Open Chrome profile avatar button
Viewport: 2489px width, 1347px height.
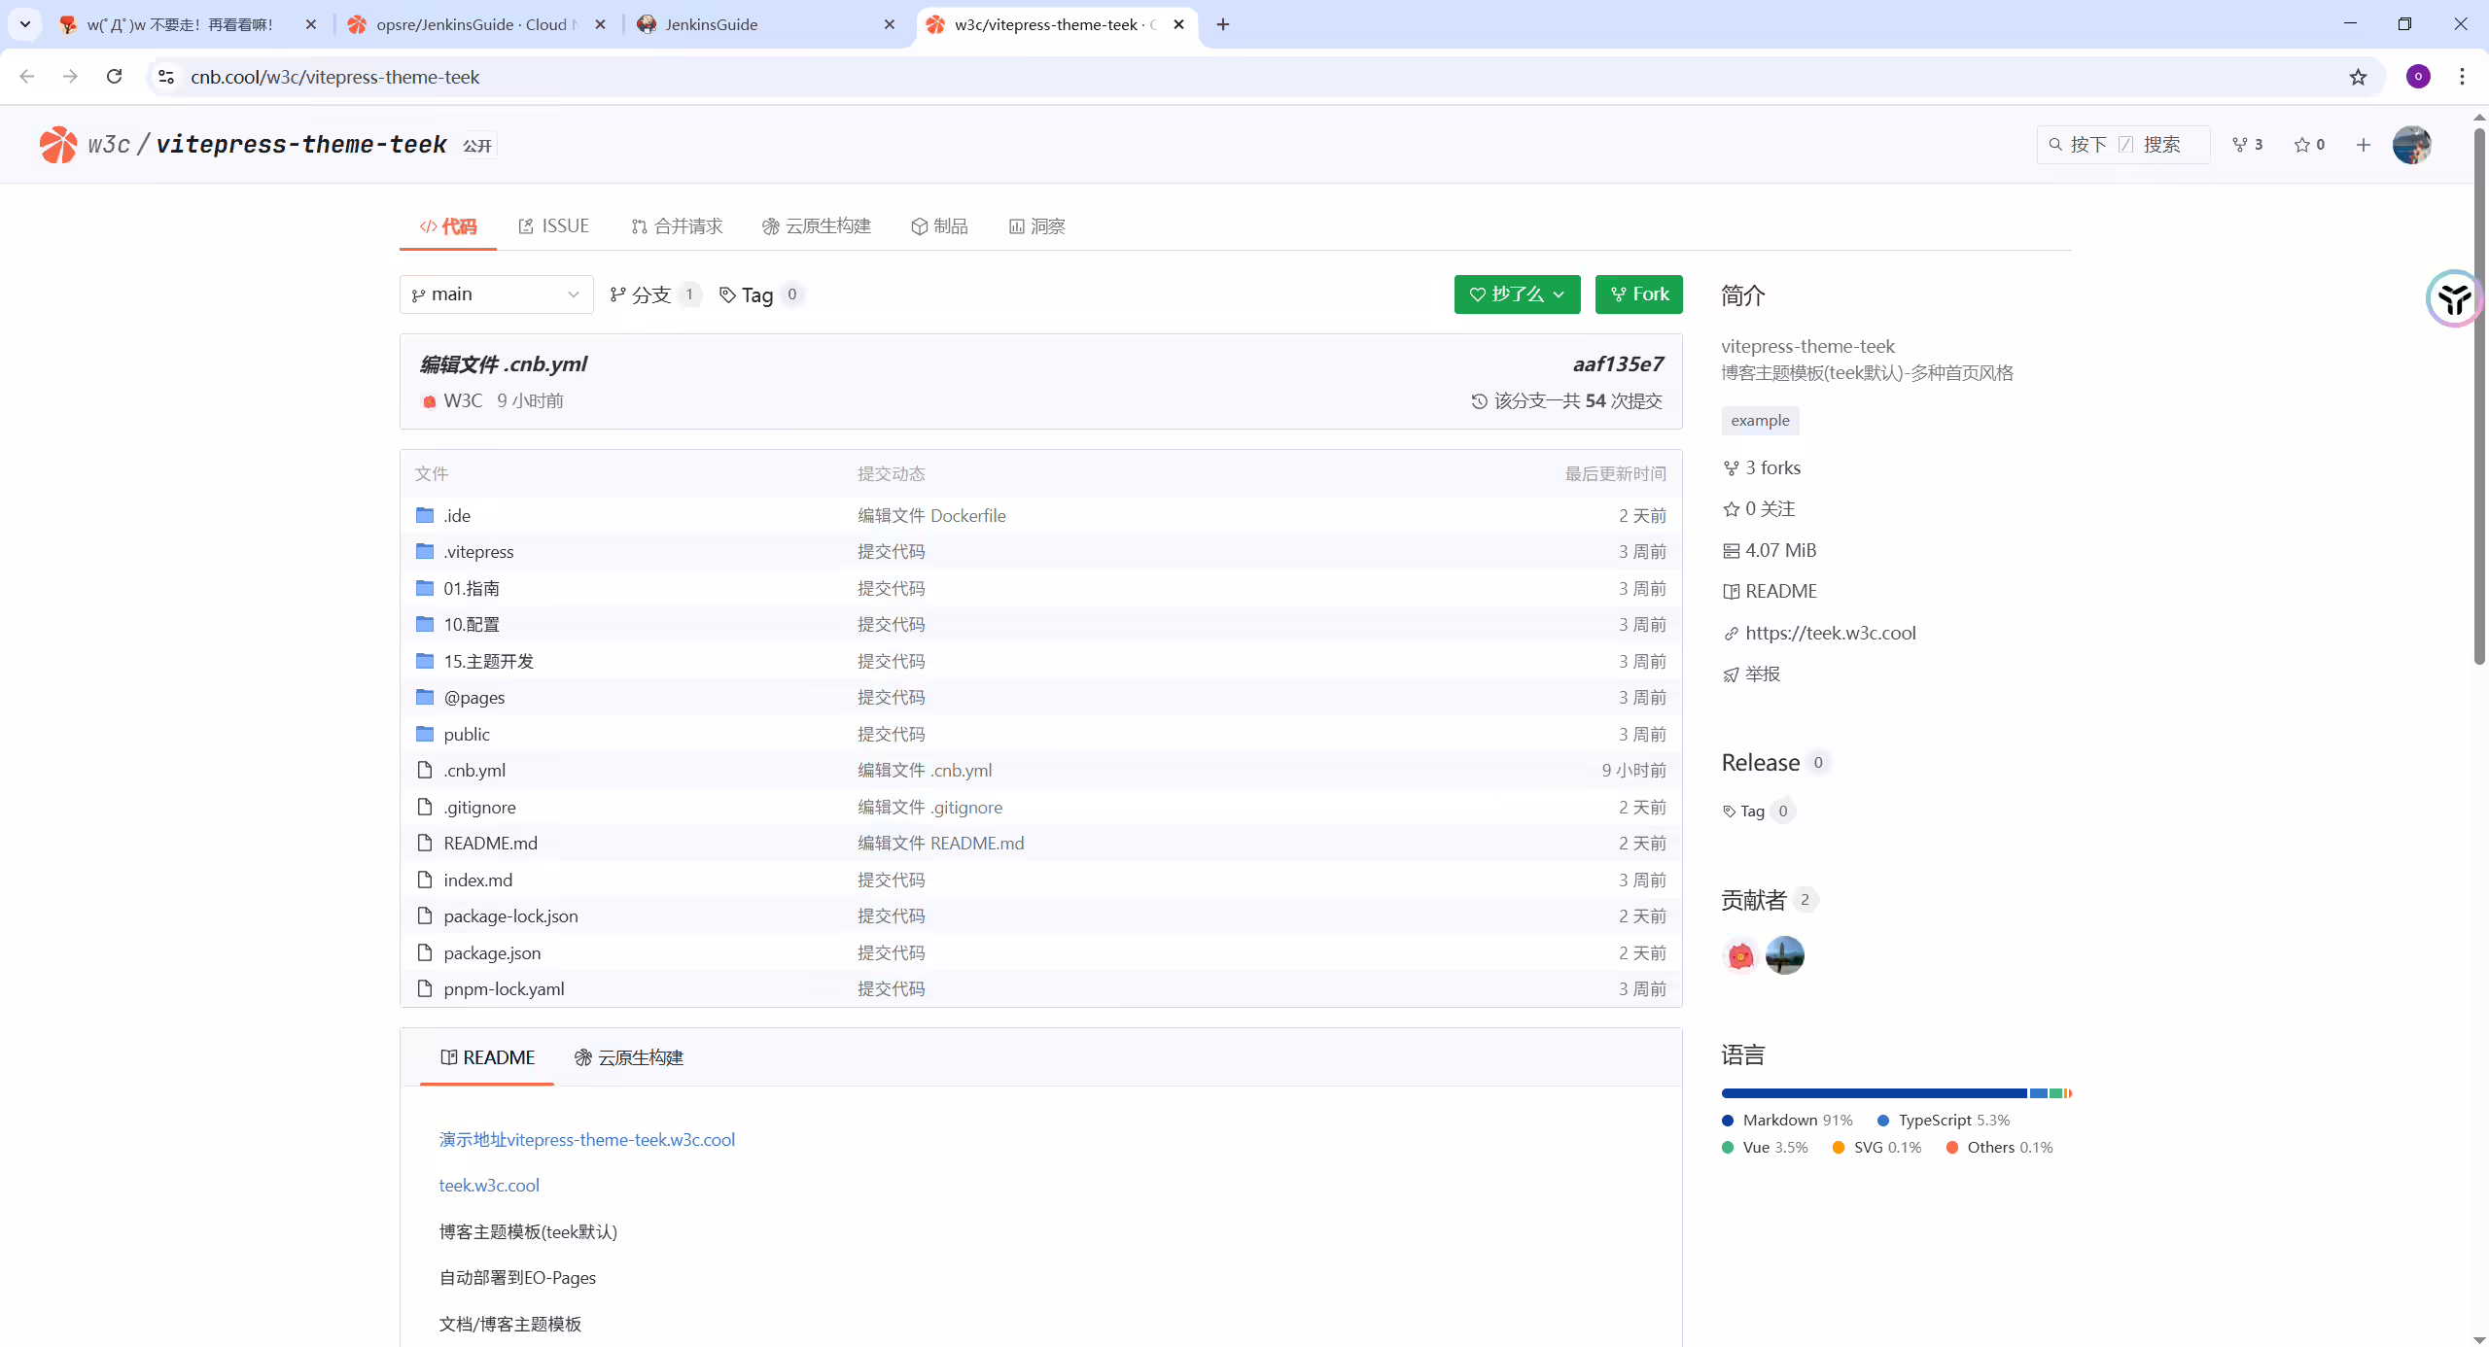click(x=2418, y=77)
